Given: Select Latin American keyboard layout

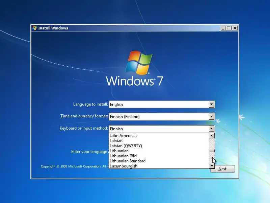Looking at the screenshot, I should click(159, 136).
